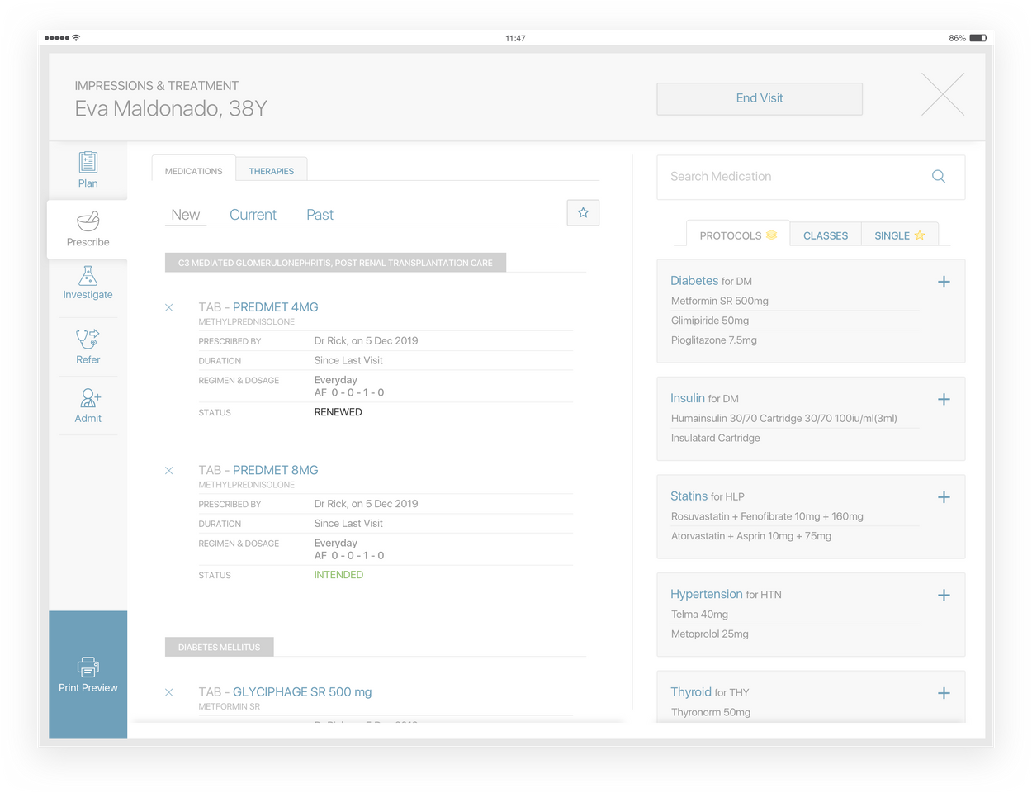Add the Insulin protocol with plus
This screenshot has width=1032, height=793.
944,399
